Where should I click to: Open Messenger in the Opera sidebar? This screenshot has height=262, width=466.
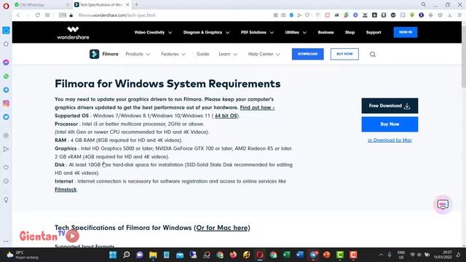[x=6, y=63]
